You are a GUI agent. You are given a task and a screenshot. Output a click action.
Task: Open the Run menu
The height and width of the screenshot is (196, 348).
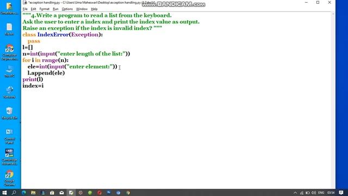point(55,9)
